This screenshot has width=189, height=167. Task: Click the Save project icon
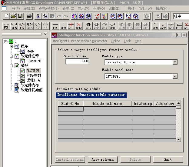coord(20,16)
